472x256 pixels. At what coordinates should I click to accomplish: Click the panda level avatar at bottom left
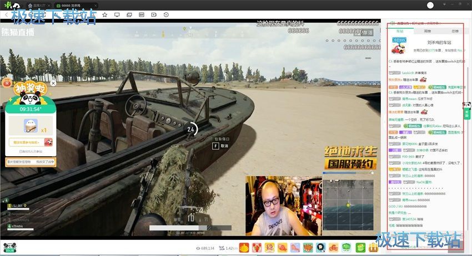(x=10, y=248)
